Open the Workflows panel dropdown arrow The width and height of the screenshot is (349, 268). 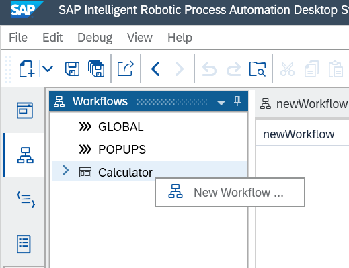(x=221, y=103)
